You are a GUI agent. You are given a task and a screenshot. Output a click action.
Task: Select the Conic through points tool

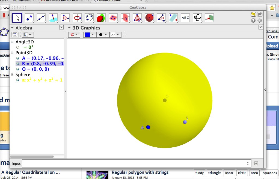coord(89,18)
